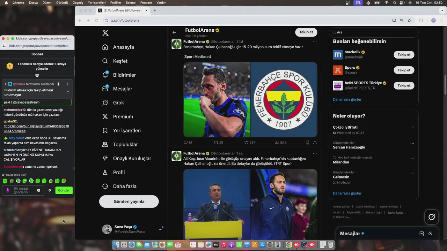Expand the pinned message chevron in Kick chat

click(68, 92)
